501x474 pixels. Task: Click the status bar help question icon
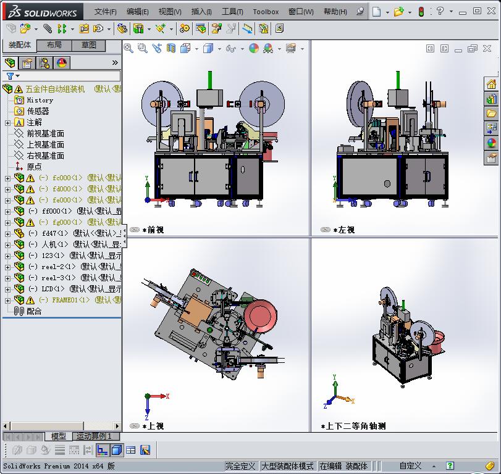click(x=450, y=466)
